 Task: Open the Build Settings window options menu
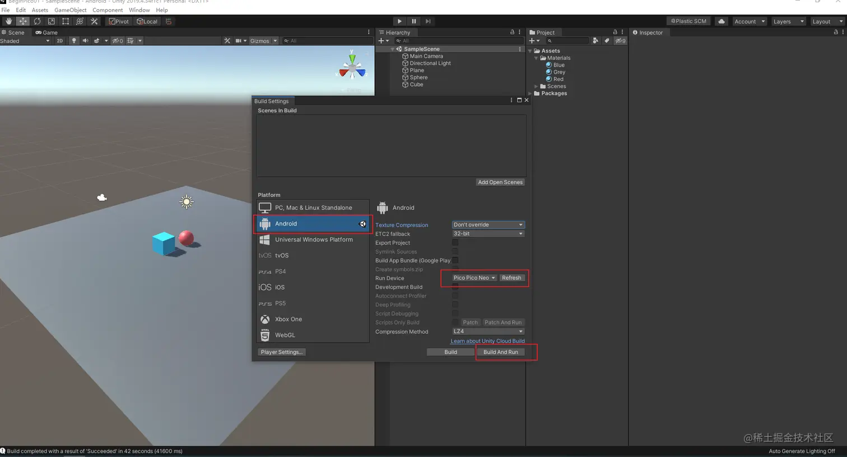[x=511, y=101]
